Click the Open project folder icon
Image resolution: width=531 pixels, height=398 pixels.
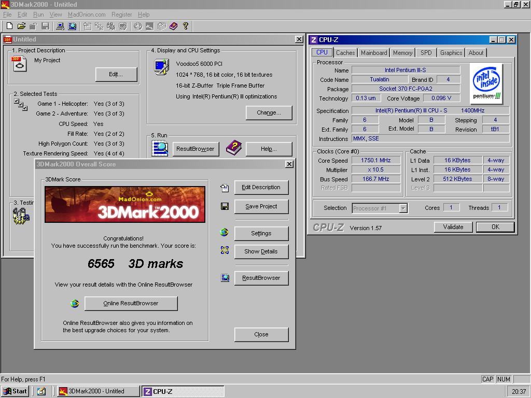coord(21,26)
